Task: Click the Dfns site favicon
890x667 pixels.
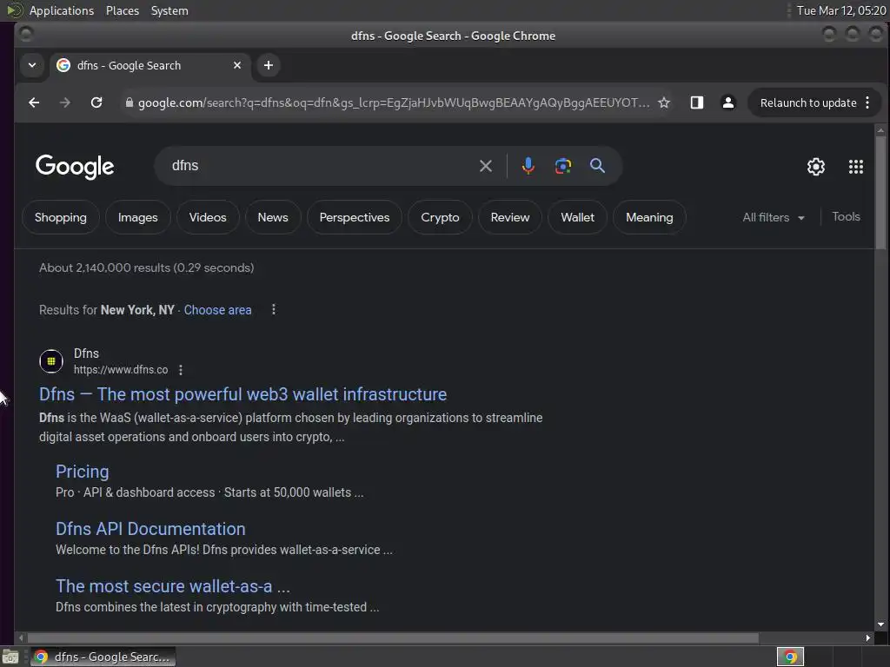Action: 51,361
